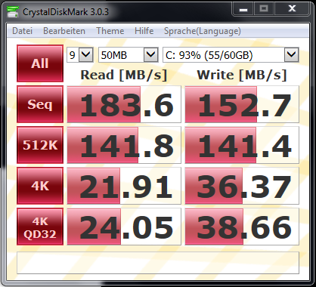Click the Seq read value 183.6

[124, 104]
